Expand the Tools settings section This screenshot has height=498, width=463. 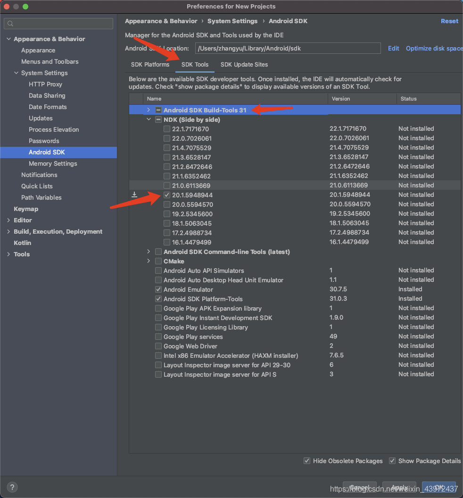click(x=8, y=254)
